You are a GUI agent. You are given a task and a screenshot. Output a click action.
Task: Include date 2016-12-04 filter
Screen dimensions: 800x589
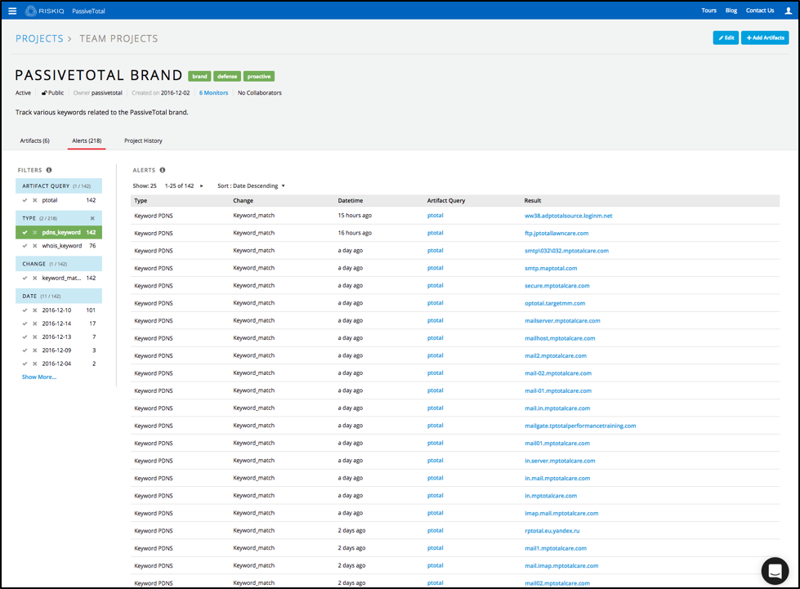(25, 364)
